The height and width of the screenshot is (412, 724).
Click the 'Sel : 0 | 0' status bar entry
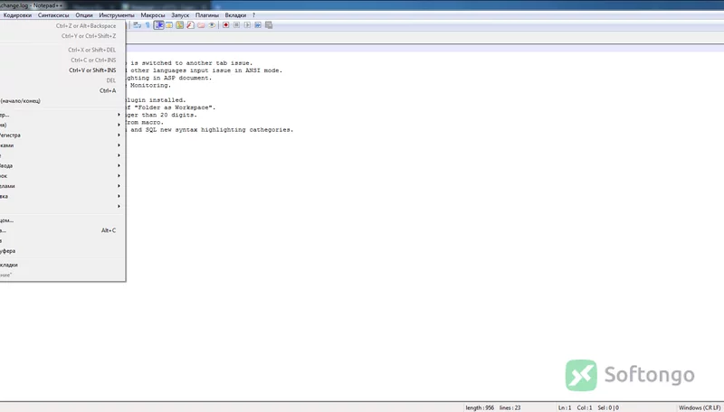(x=608, y=407)
